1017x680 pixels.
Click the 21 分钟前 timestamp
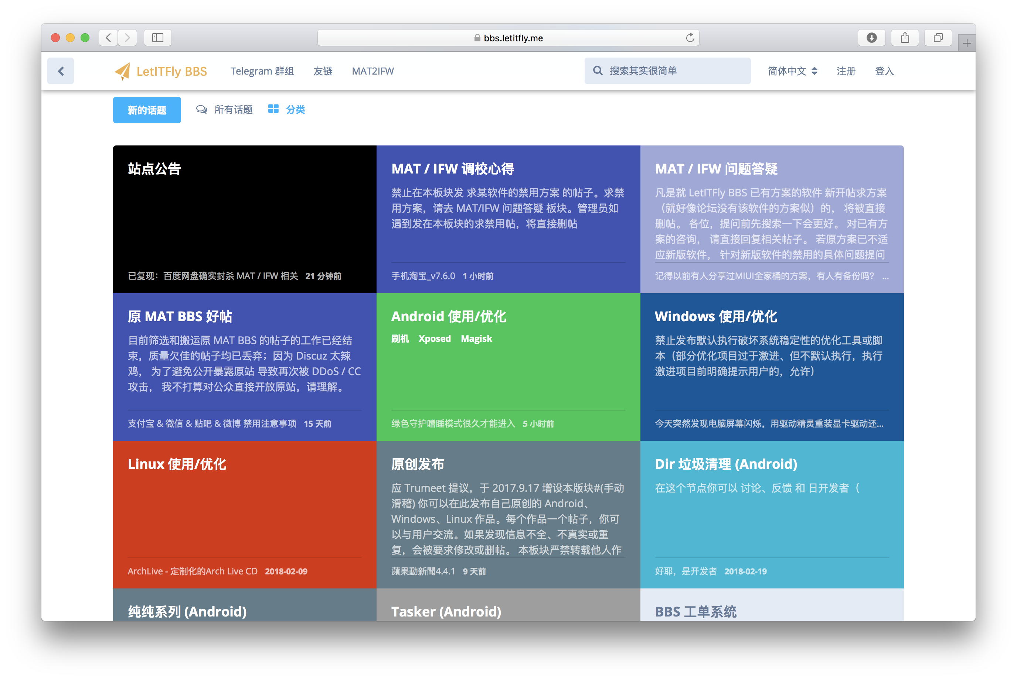[323, 276]
